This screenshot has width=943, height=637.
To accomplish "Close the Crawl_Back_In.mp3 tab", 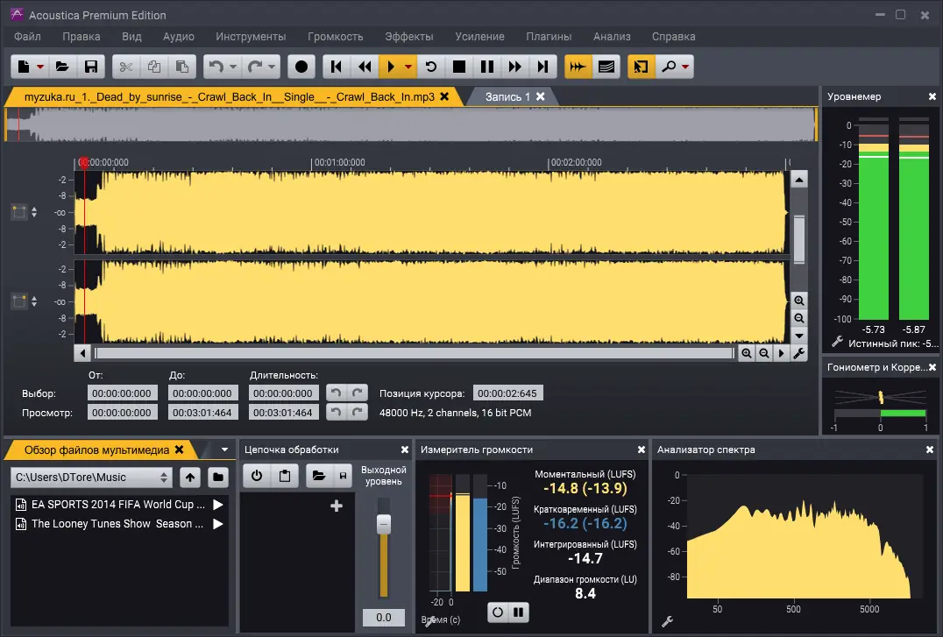I will click(x=444, y=96).
